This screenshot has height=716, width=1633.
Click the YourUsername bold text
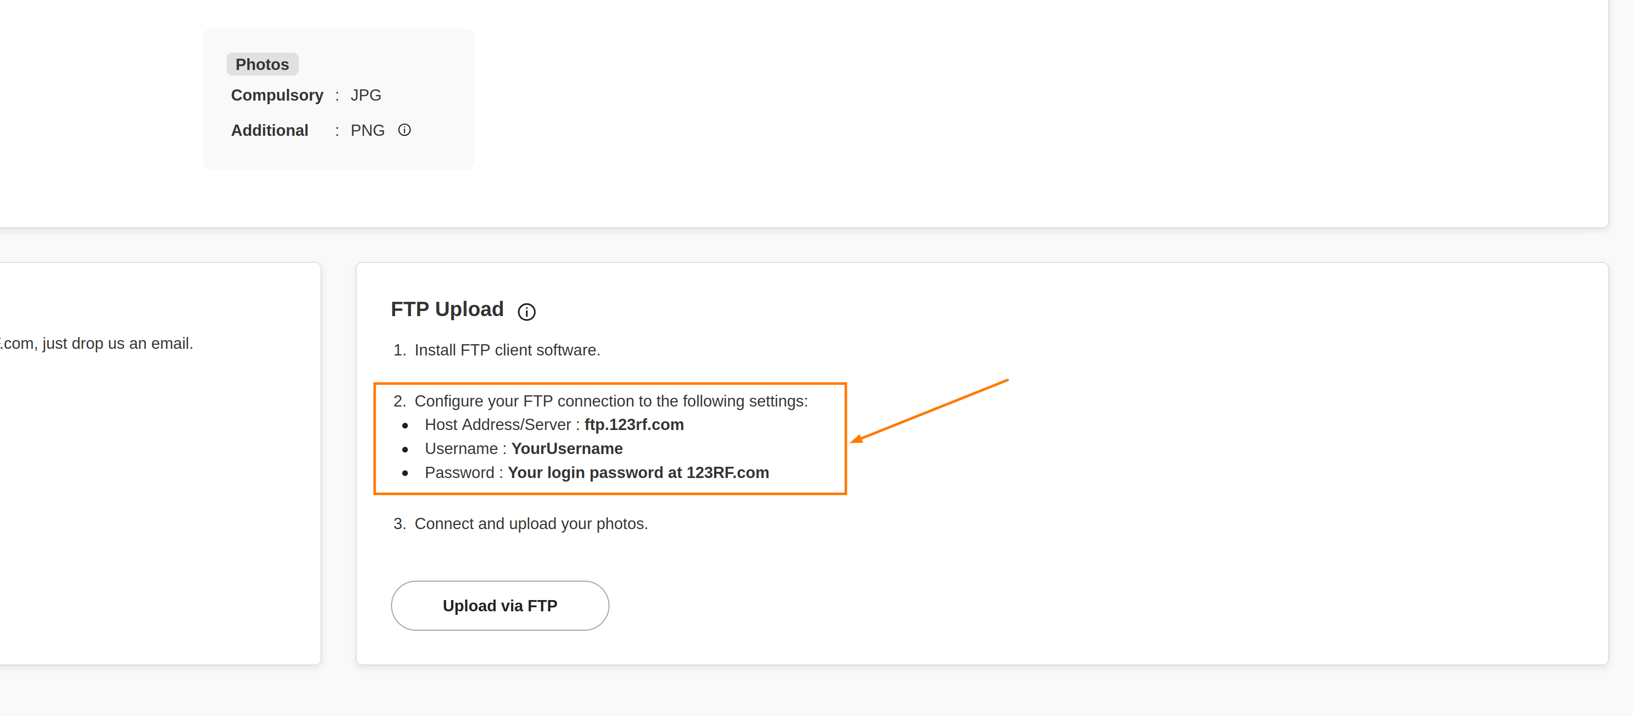click(x=567, y=448)
